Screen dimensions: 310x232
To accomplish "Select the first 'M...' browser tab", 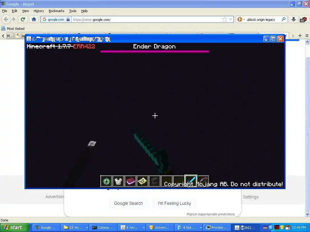I will pos(9,36).
